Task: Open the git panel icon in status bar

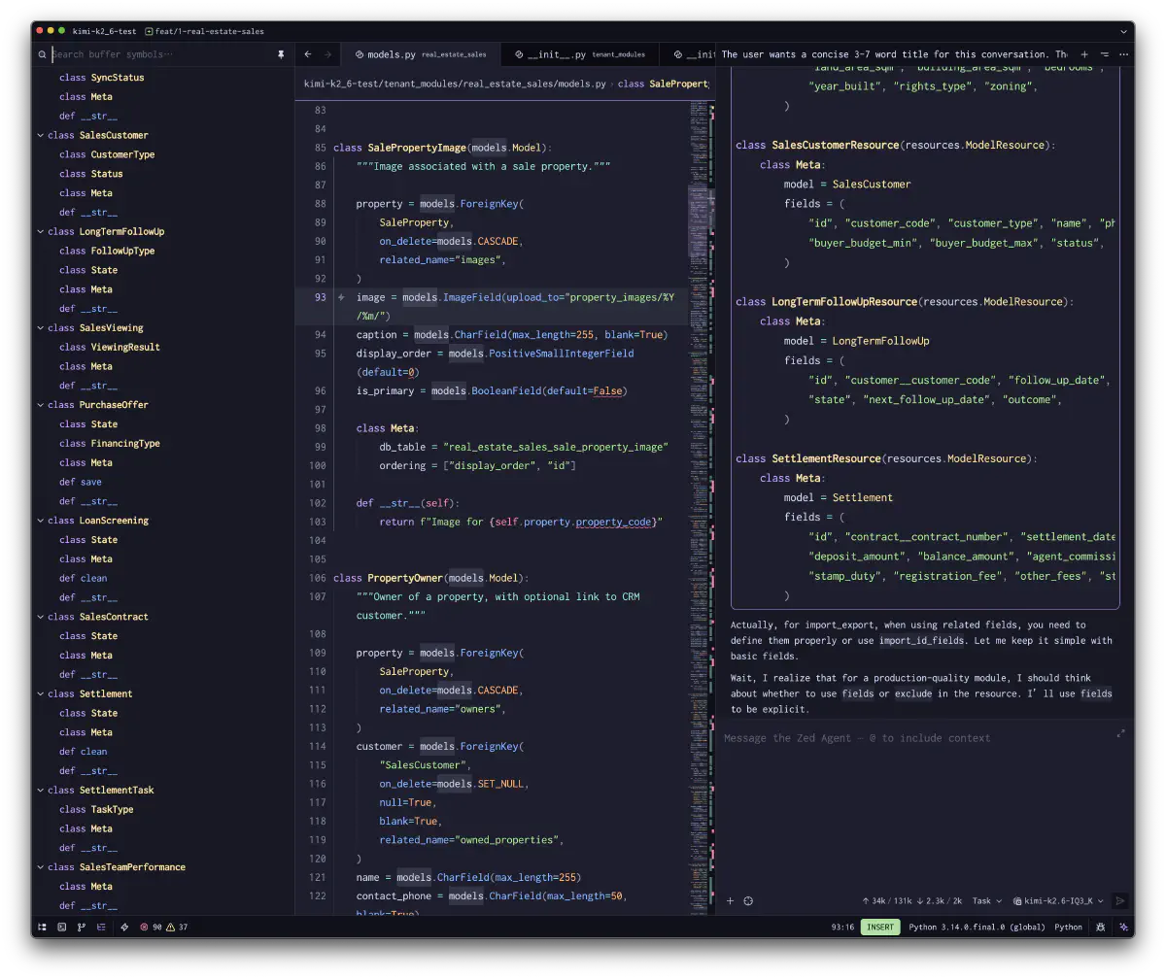Action: click(x=82, y=927)
